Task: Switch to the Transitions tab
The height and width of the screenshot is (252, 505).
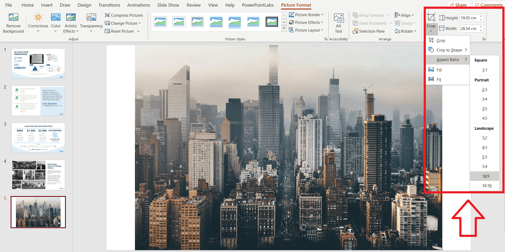Action: [x=109, y=5]
